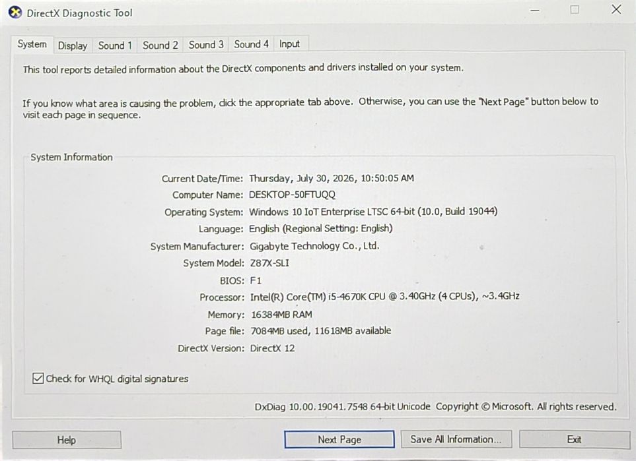Image resolution: width=636 pixels, height=461 pixels.
Task: Click the 'DirectX Version:' label
Action: click(x=211, y=348)
